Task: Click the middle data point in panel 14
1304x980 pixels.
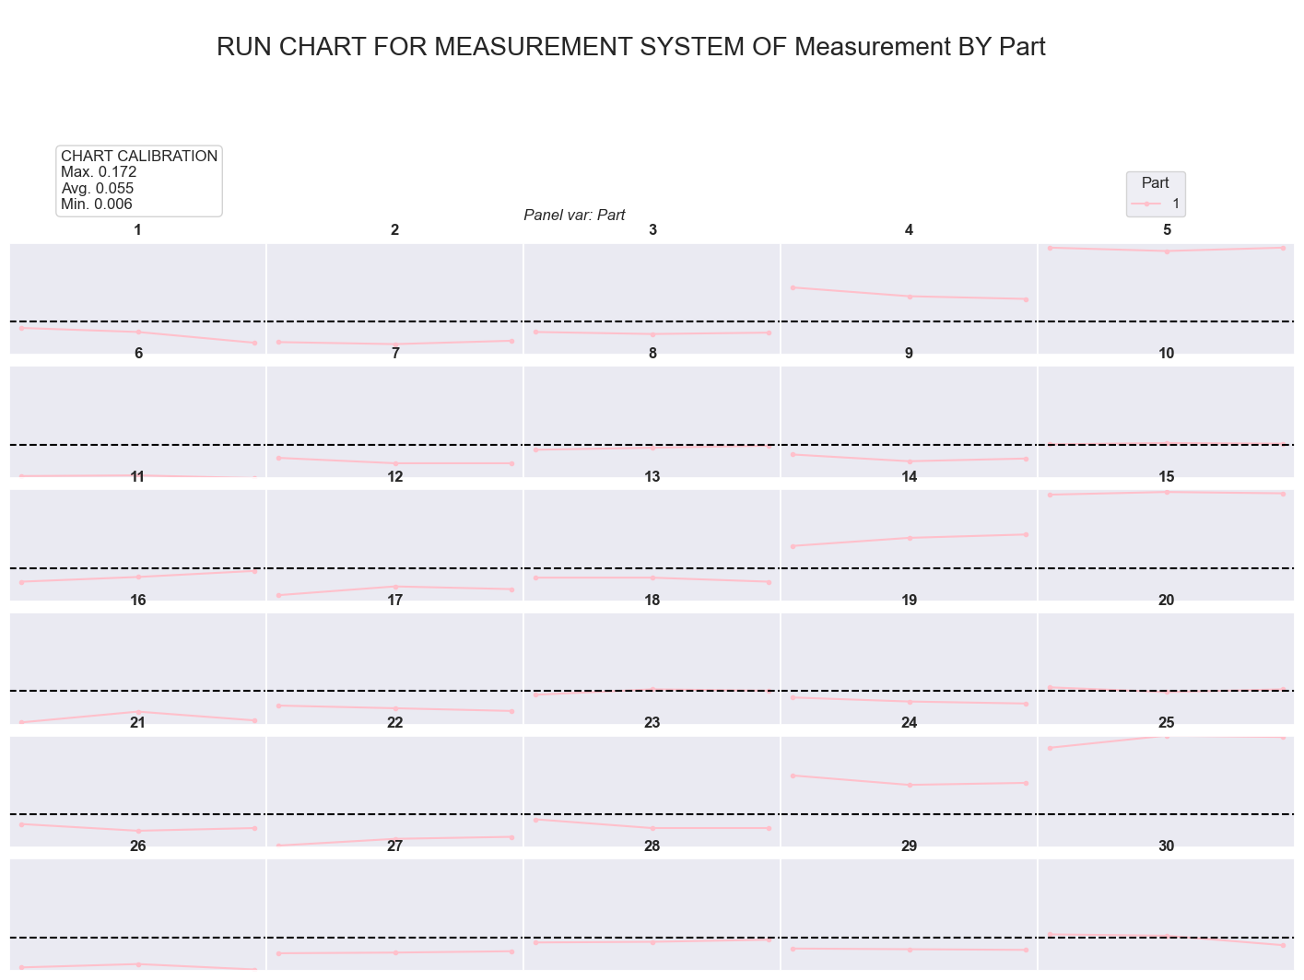Action: pyautogui.click(x=910, y=538)
